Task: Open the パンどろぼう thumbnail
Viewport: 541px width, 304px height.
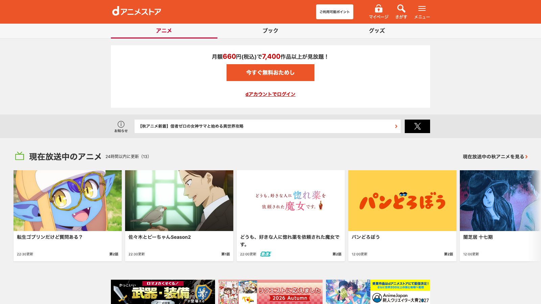Action: tap(402, 201)
